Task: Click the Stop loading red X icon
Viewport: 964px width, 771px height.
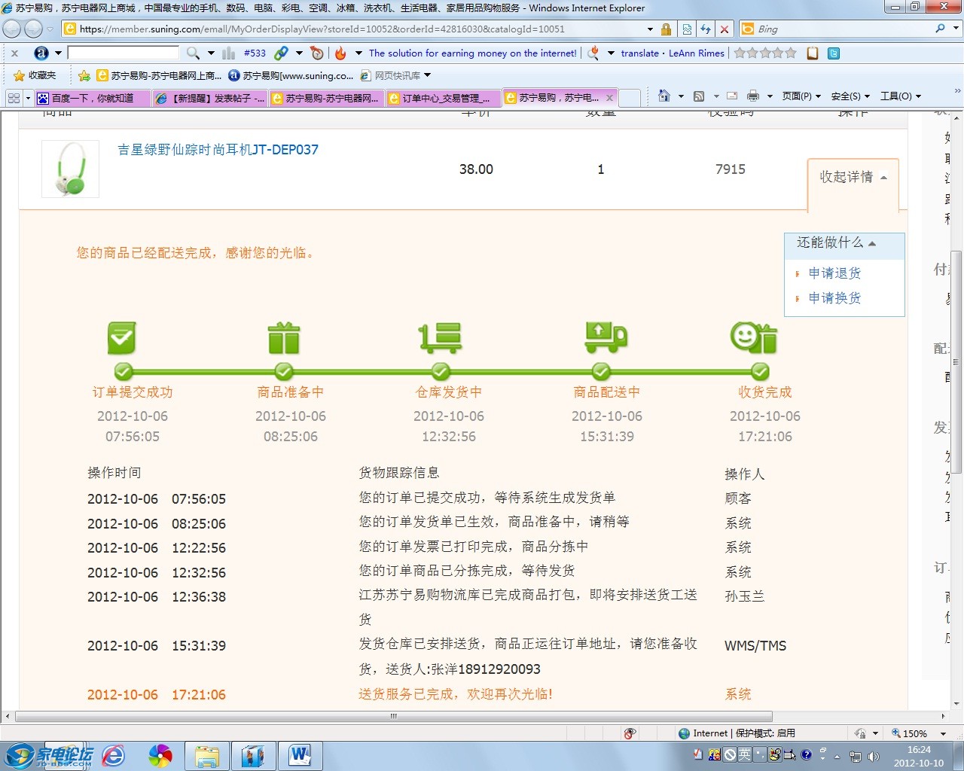Action: click(x=724, y=29)
